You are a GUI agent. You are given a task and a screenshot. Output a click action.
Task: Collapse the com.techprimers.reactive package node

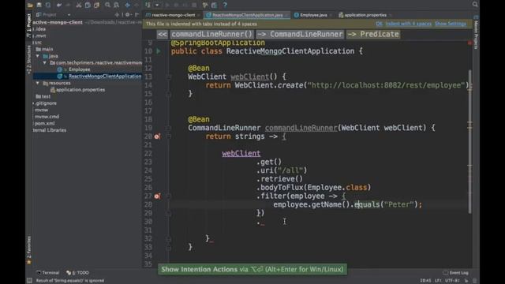point(45,63)
